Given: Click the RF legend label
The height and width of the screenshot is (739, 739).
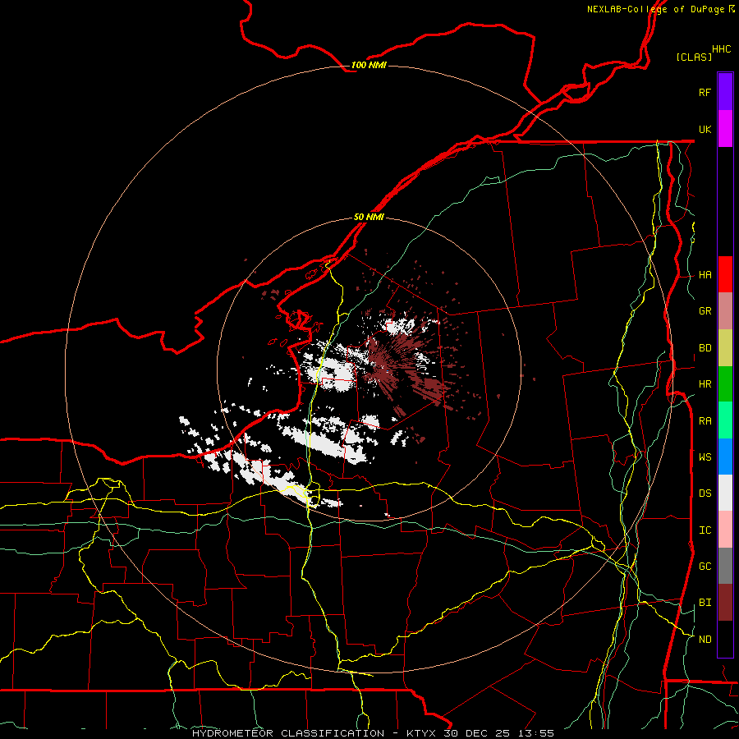Looking at the screenshot, I should (x=705, y=92).
